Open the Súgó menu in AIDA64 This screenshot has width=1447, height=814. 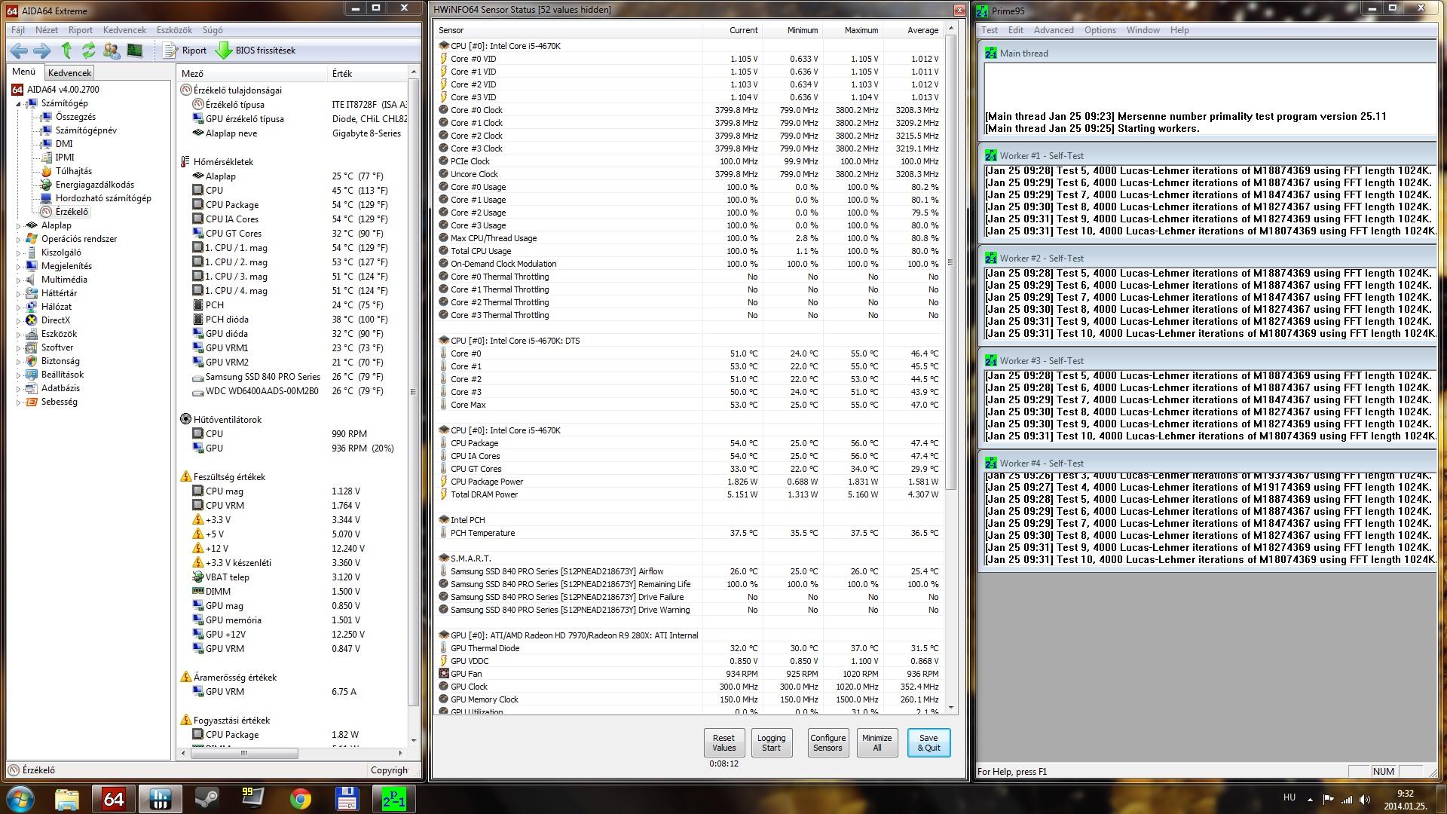(x=213, y=30)
